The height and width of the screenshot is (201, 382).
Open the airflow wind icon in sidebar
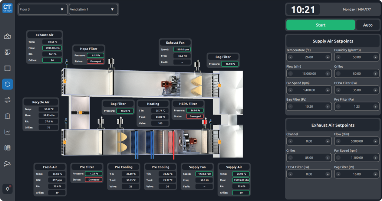click(x=7, y=100)
